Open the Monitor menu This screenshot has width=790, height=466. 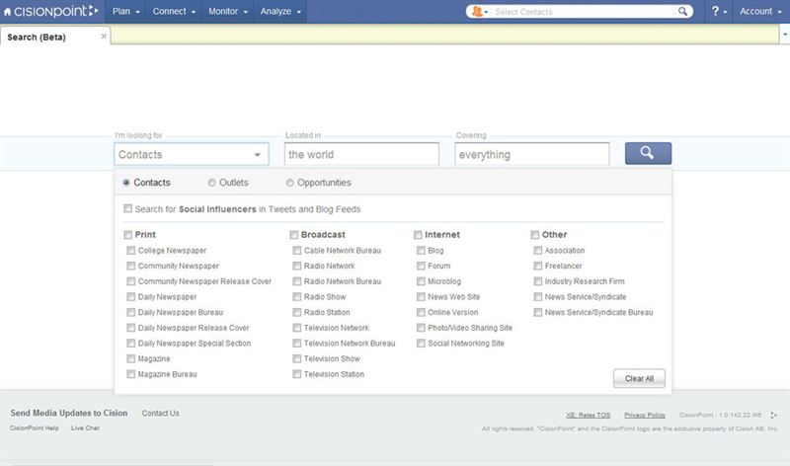point(228,12)
